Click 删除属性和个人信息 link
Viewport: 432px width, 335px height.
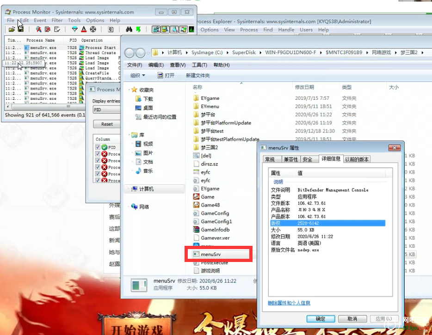[x=289, y=303]
